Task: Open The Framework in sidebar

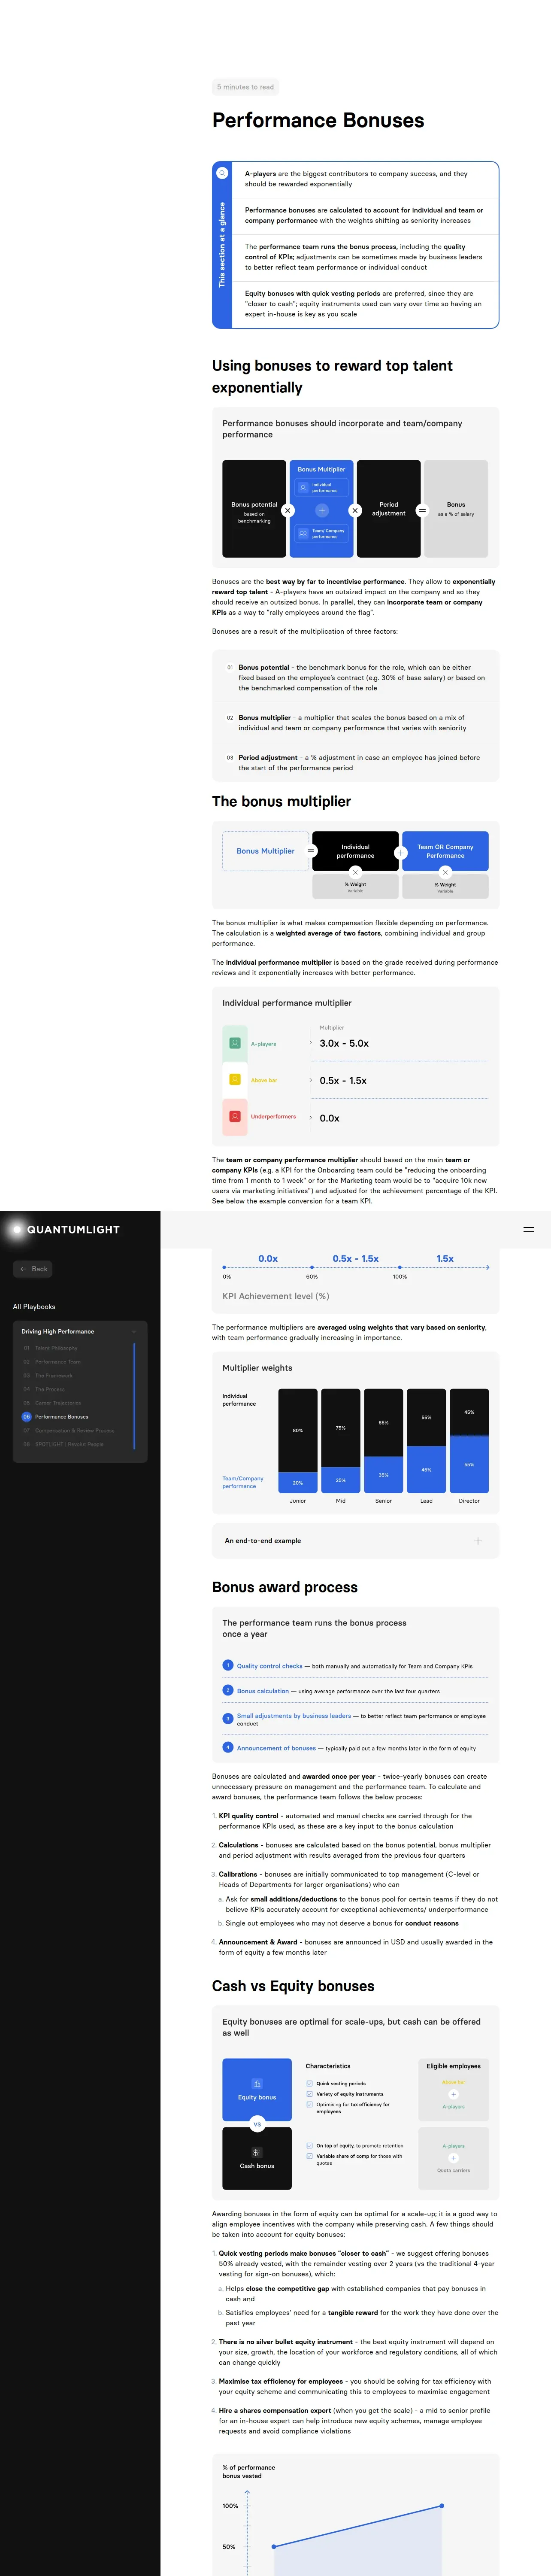Action: coord(53,1375)
